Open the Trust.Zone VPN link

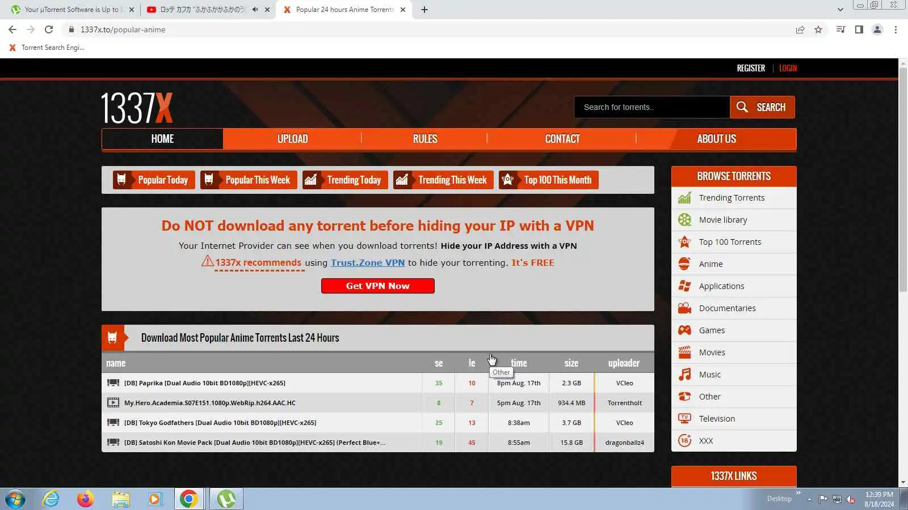[x=368, y=263]
